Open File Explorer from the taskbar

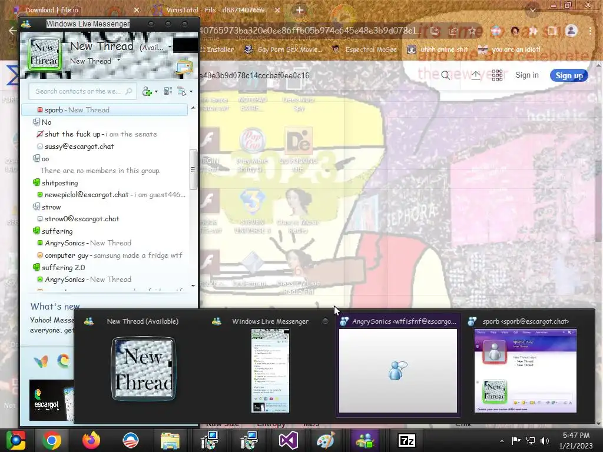click(170, 440)
